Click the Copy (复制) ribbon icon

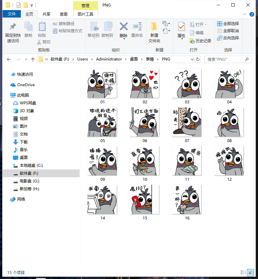pos(28,30)
